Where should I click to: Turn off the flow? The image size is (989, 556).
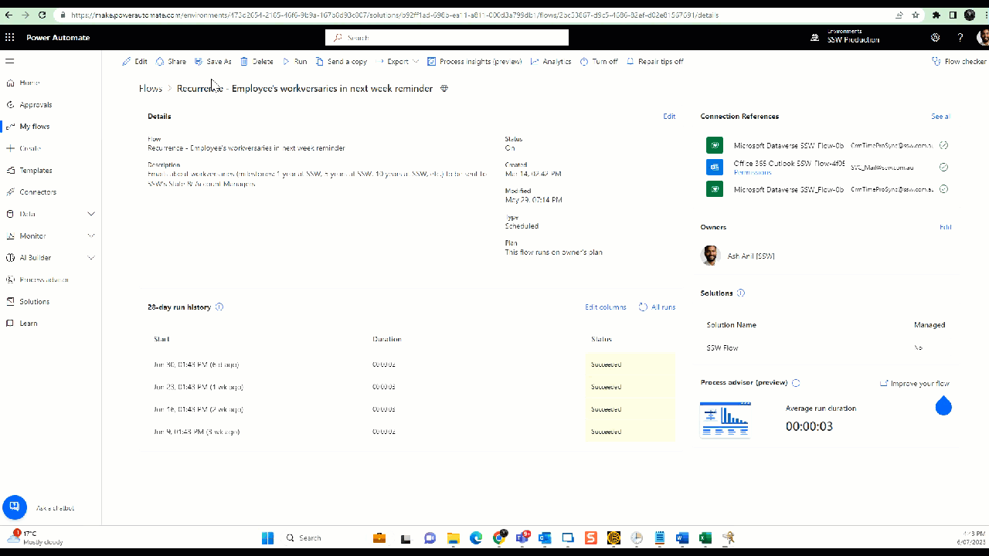click(599, 62)
